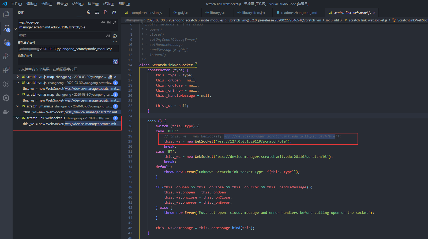
Task: Select the Search view icon in activity bar
Action: [x=6, y=28]
